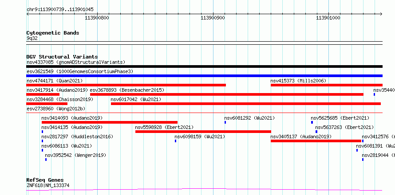Image resolution: width=395 pixels, height=195 pixels.
Task: Click blue marker under nsv2819044
Action: coord(363,160)
